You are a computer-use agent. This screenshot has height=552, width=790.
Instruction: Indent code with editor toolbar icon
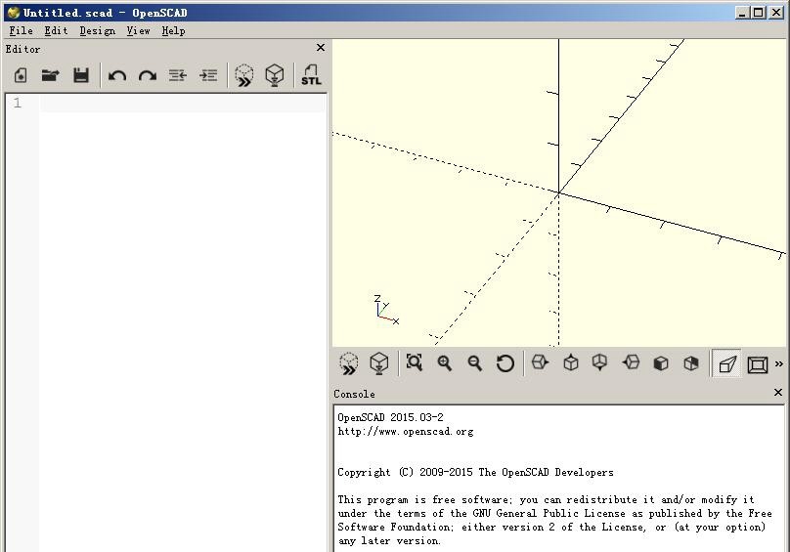[208, 75]
